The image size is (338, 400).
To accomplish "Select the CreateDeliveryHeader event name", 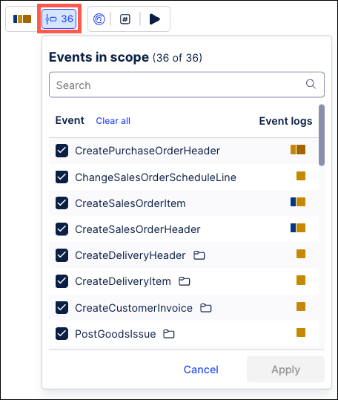I will click(130, 255).
